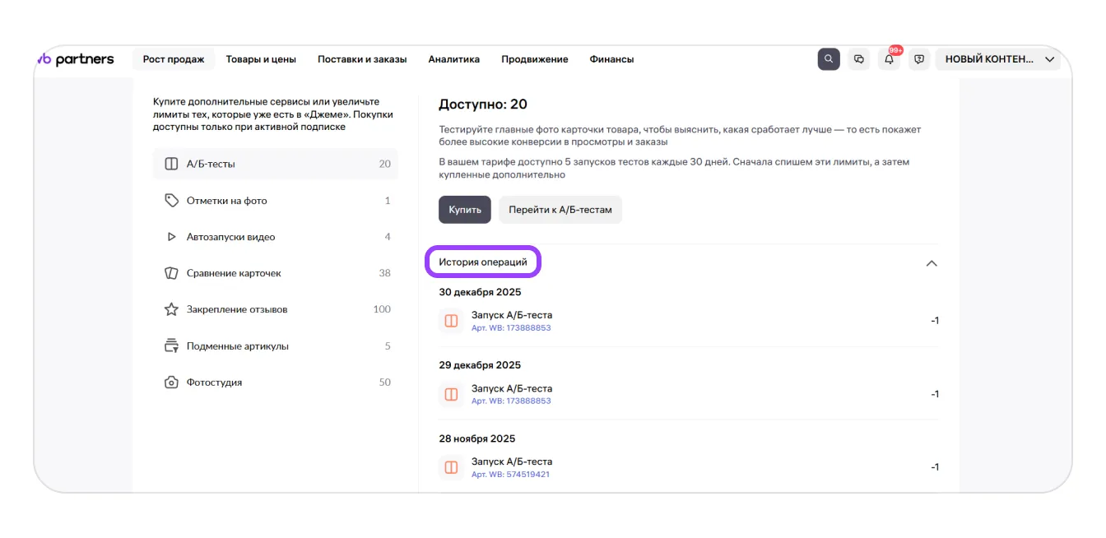Open article link 574519421
Image resolution: width=1106 pixels, height=538 pixels.
[510, 475]
